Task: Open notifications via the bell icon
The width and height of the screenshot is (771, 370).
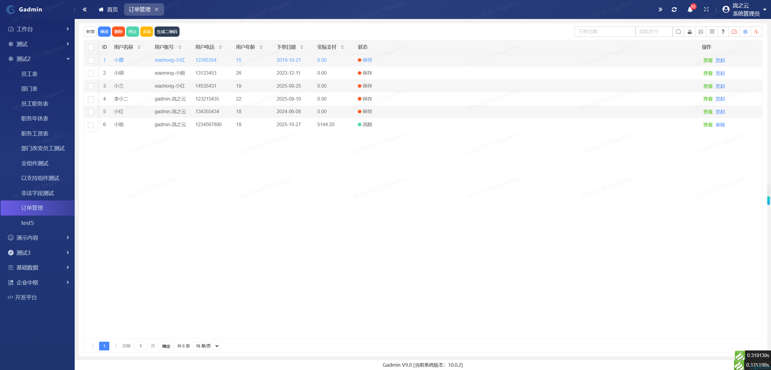Action: tap(690, 10)
